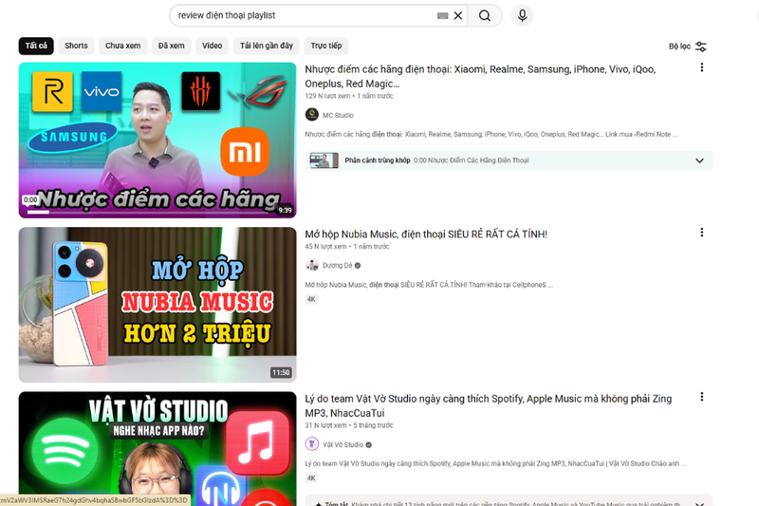The image size is (759, 506).
Task: Select the Đã xem filter chip
Action: 172,46
